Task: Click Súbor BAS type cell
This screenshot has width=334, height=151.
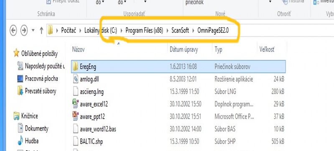Action: click(x=225, y=128)
